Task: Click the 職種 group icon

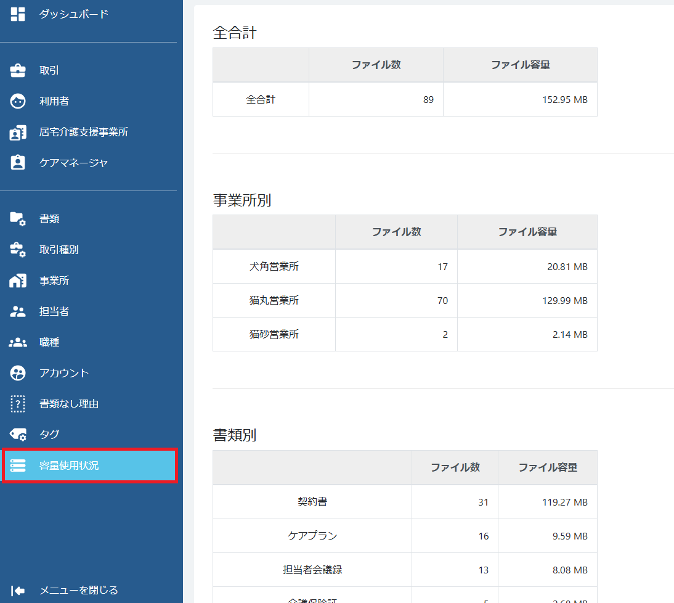Action: point(17,342)
